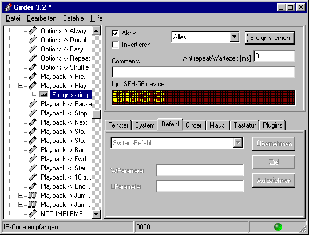Open the Alles dropdown list
The height and width of the screenshot is (235, 309).
pos(235,37)
